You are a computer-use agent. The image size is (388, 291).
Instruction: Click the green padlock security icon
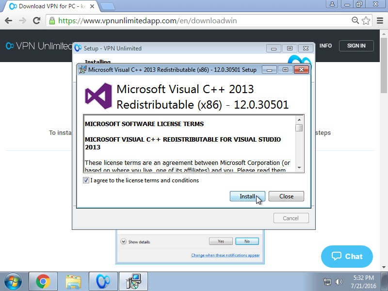pos(52,21)
